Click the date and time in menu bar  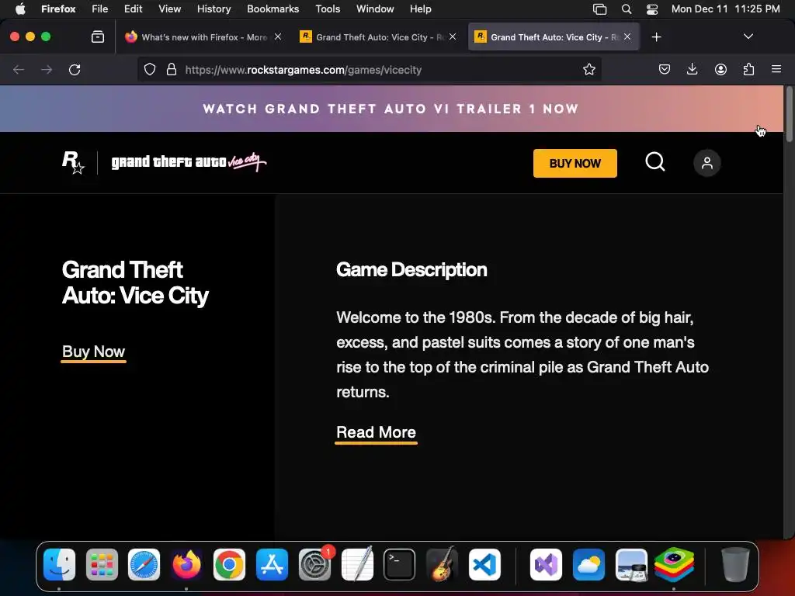coord(726,9)
